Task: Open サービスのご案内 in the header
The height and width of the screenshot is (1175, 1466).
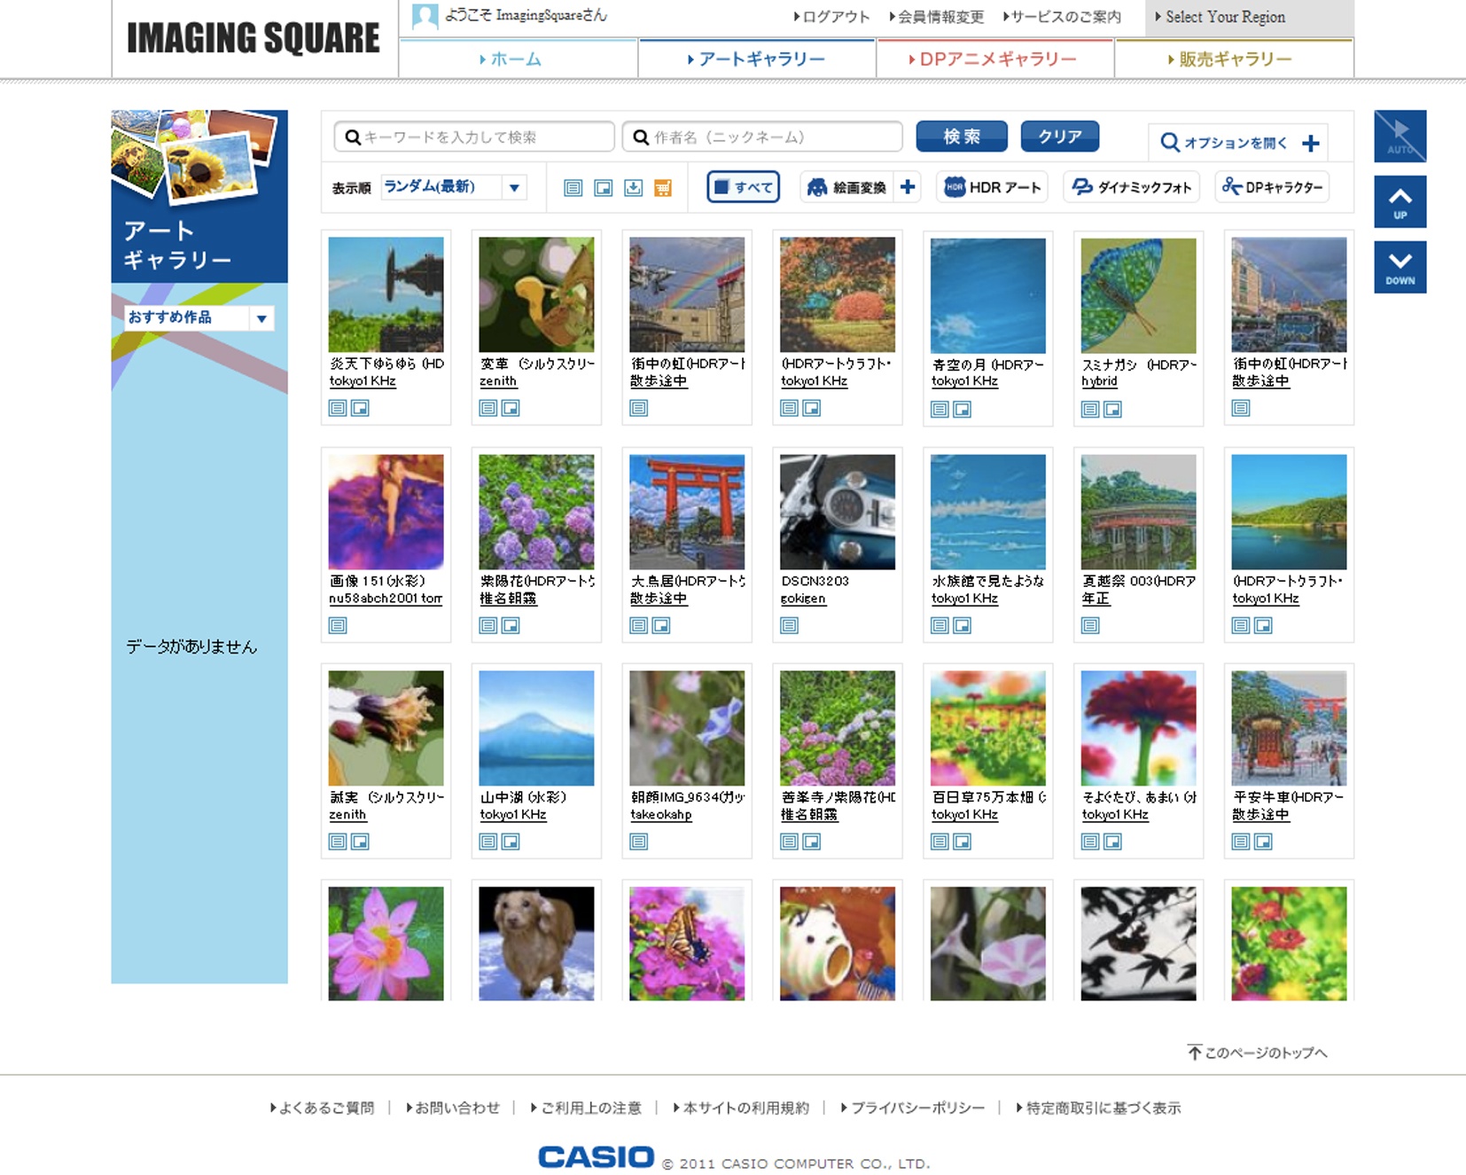Action: coord(1062,17)
